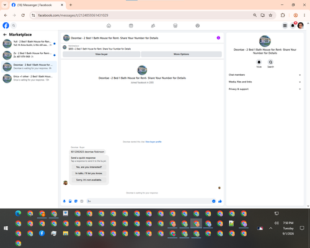Send quick reply "Yes, are you interested?"

(89, 167)
